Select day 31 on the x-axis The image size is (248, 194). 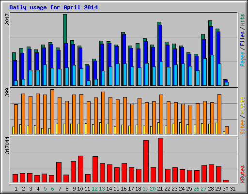232,189
